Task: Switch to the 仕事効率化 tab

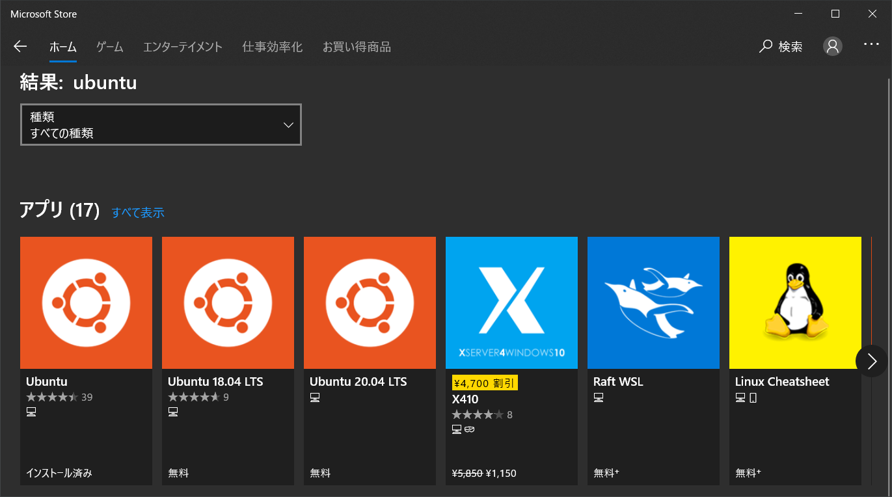Action: click(x=272, y=46)
